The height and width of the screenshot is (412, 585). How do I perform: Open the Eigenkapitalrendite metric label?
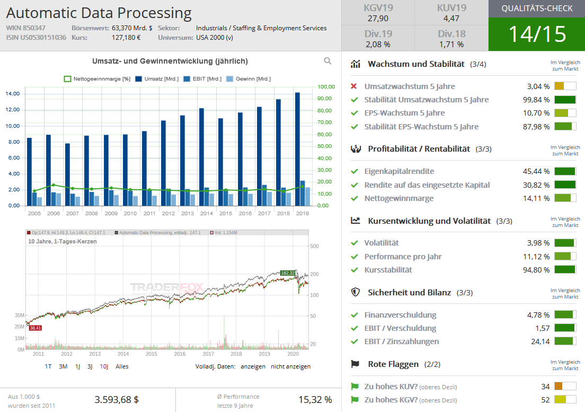pos(399,171)
